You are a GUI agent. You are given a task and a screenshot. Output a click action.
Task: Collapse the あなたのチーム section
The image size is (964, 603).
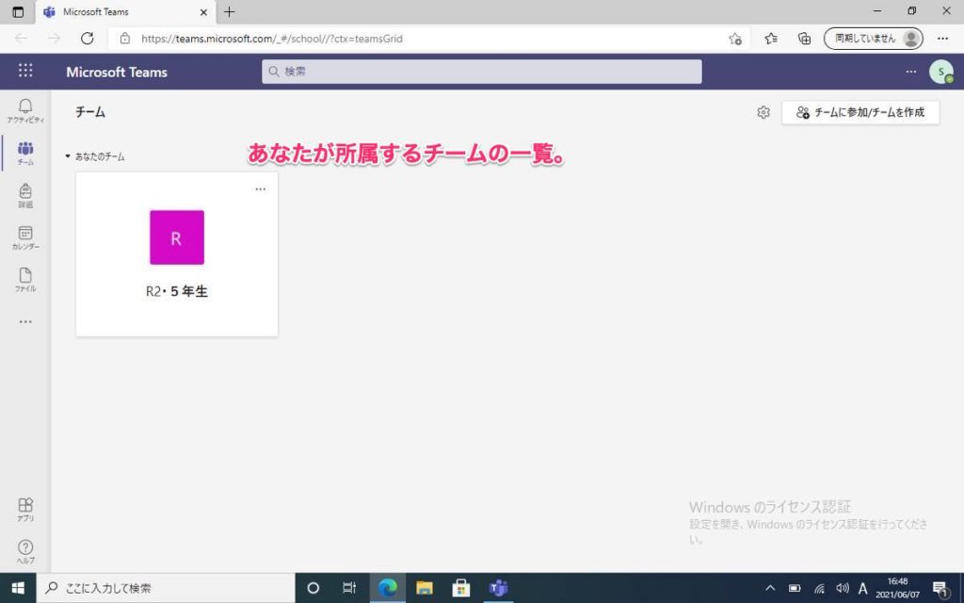coord(68,156)
